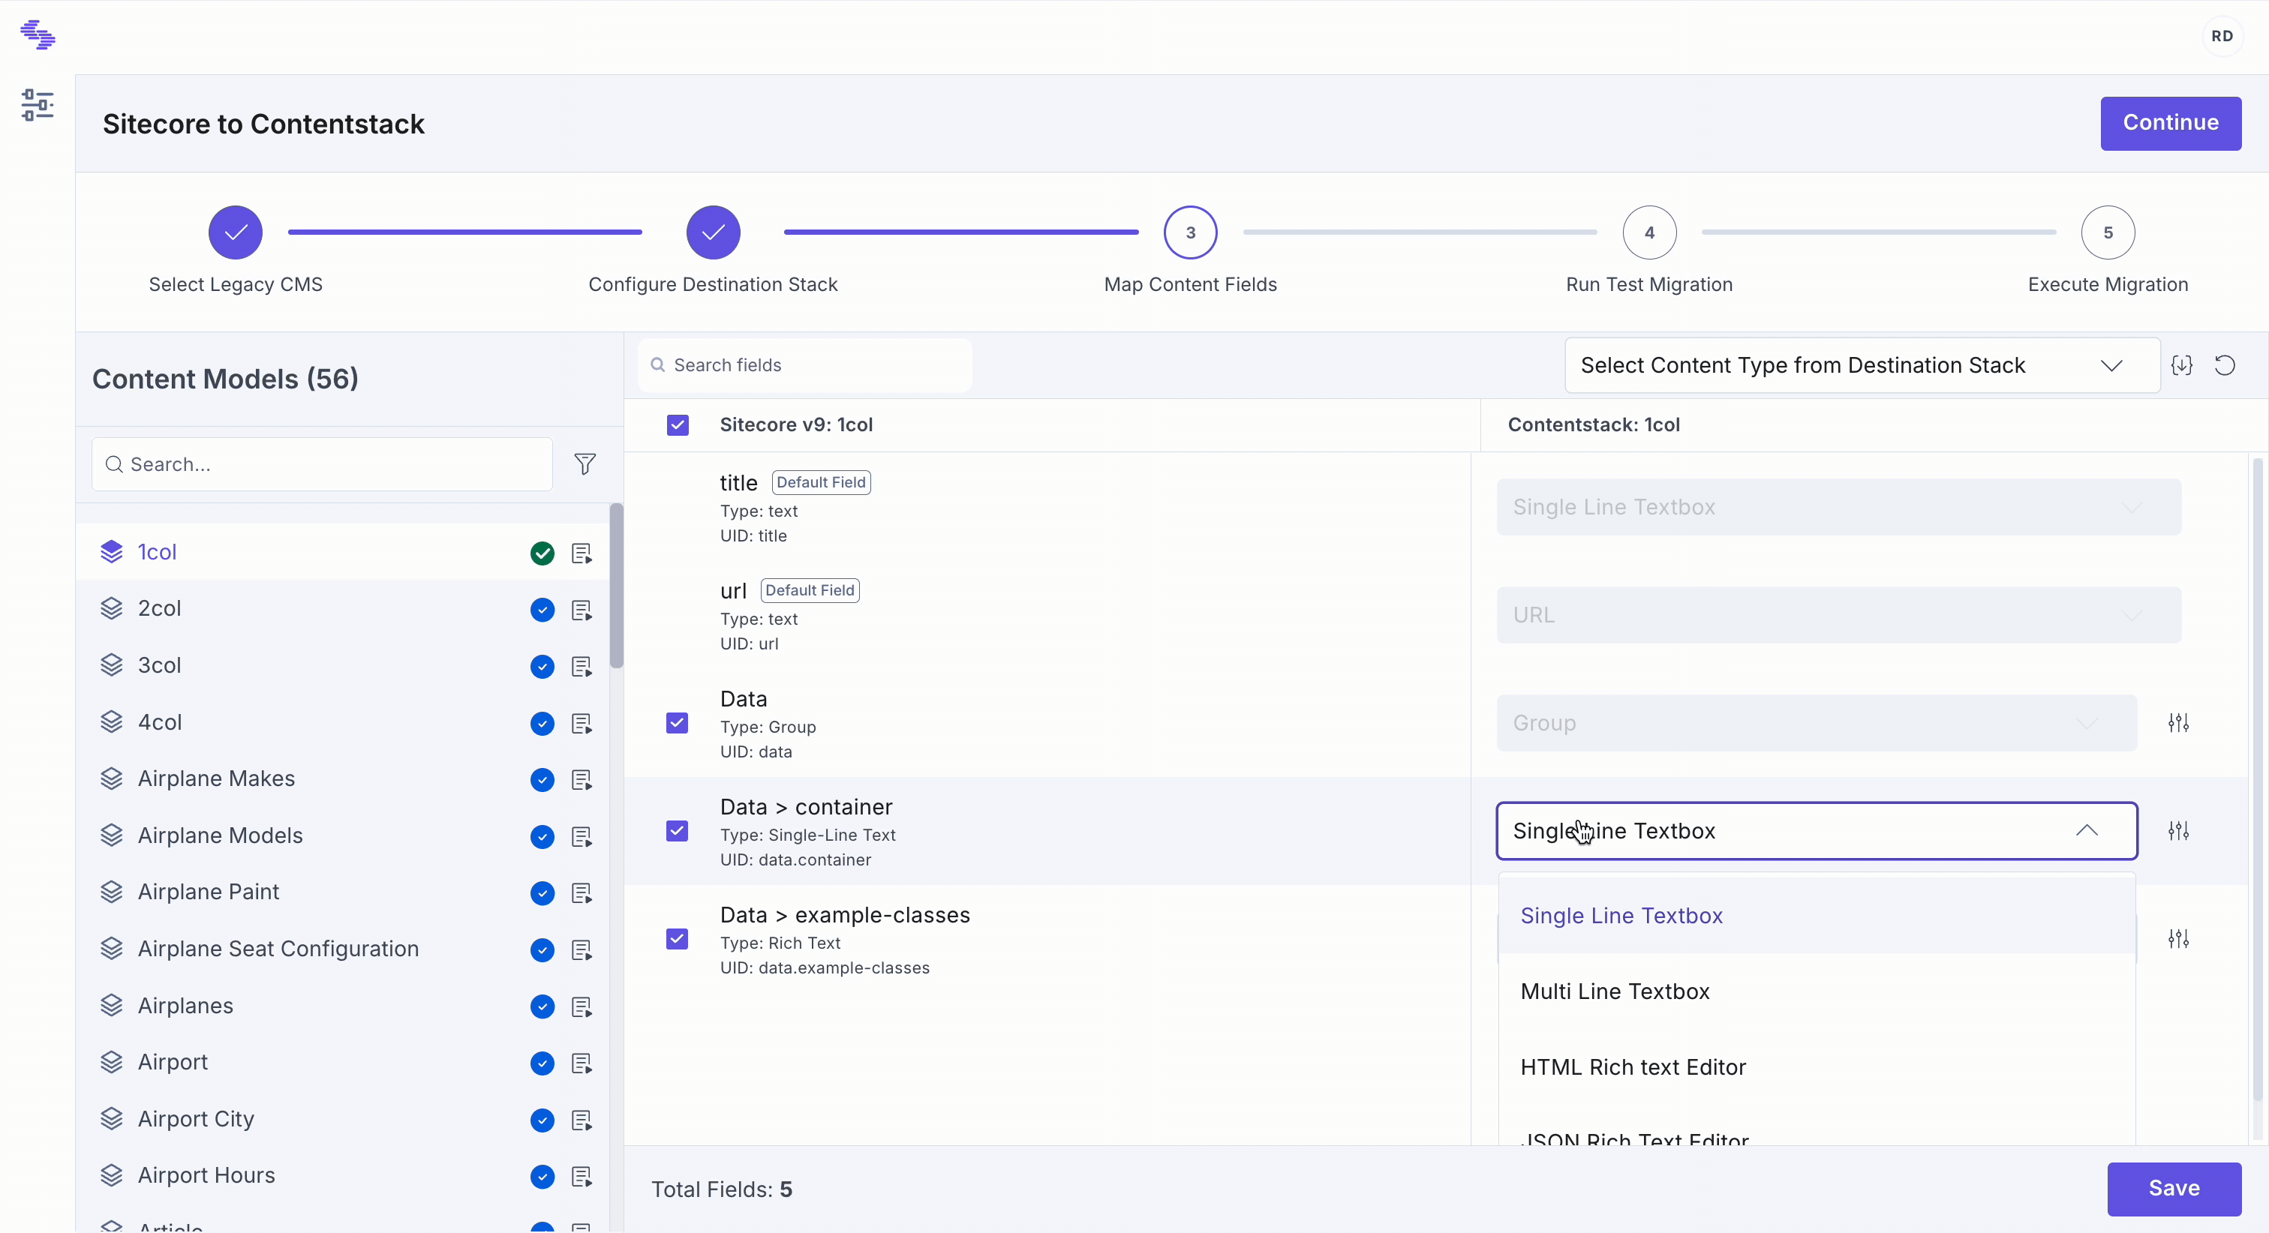Click the Continue button

tap(2171, 123)
